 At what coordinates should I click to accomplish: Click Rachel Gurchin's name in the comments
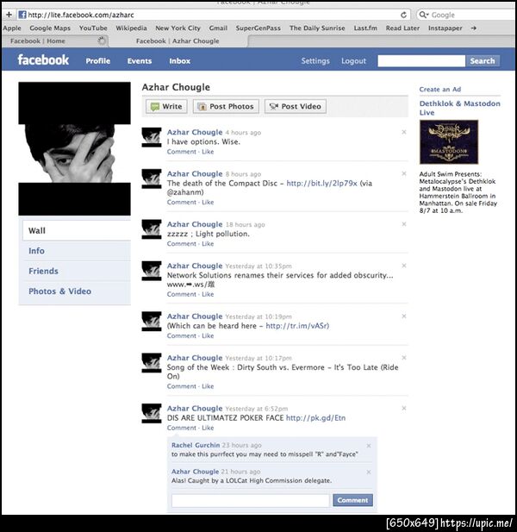coord(196,445)
